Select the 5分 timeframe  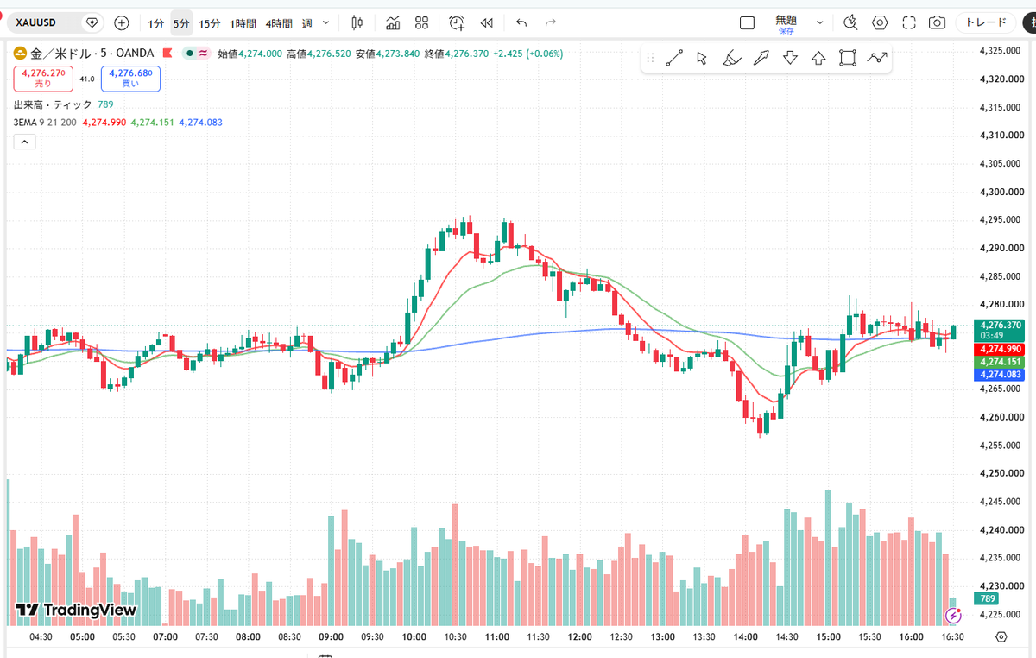tap(180, 23)
